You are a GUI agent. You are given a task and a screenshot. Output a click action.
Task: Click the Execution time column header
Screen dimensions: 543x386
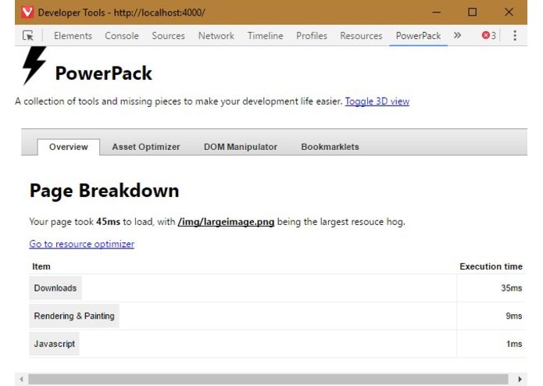click(x=491, y=266)
